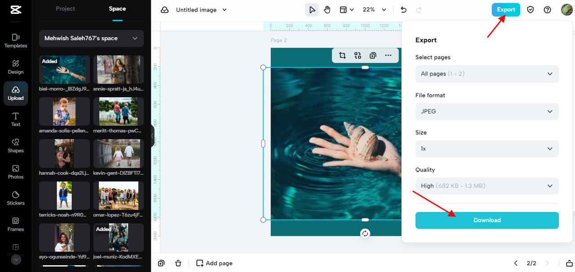Open layers icon at bottom right
Image resolution: width=575 pixels, height=272 pixels.
click(x=569, y=263)
